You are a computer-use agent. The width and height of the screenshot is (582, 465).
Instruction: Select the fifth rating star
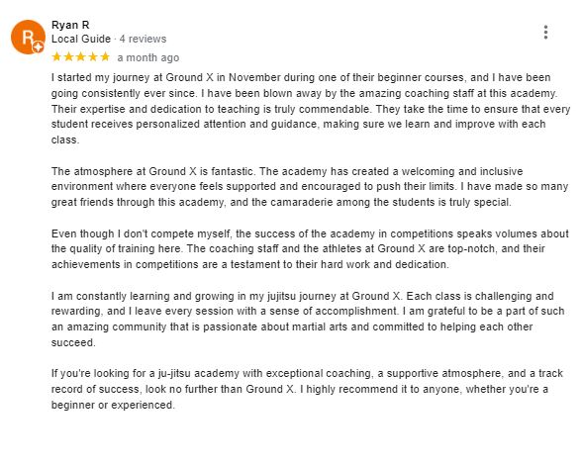coord(105,56)
